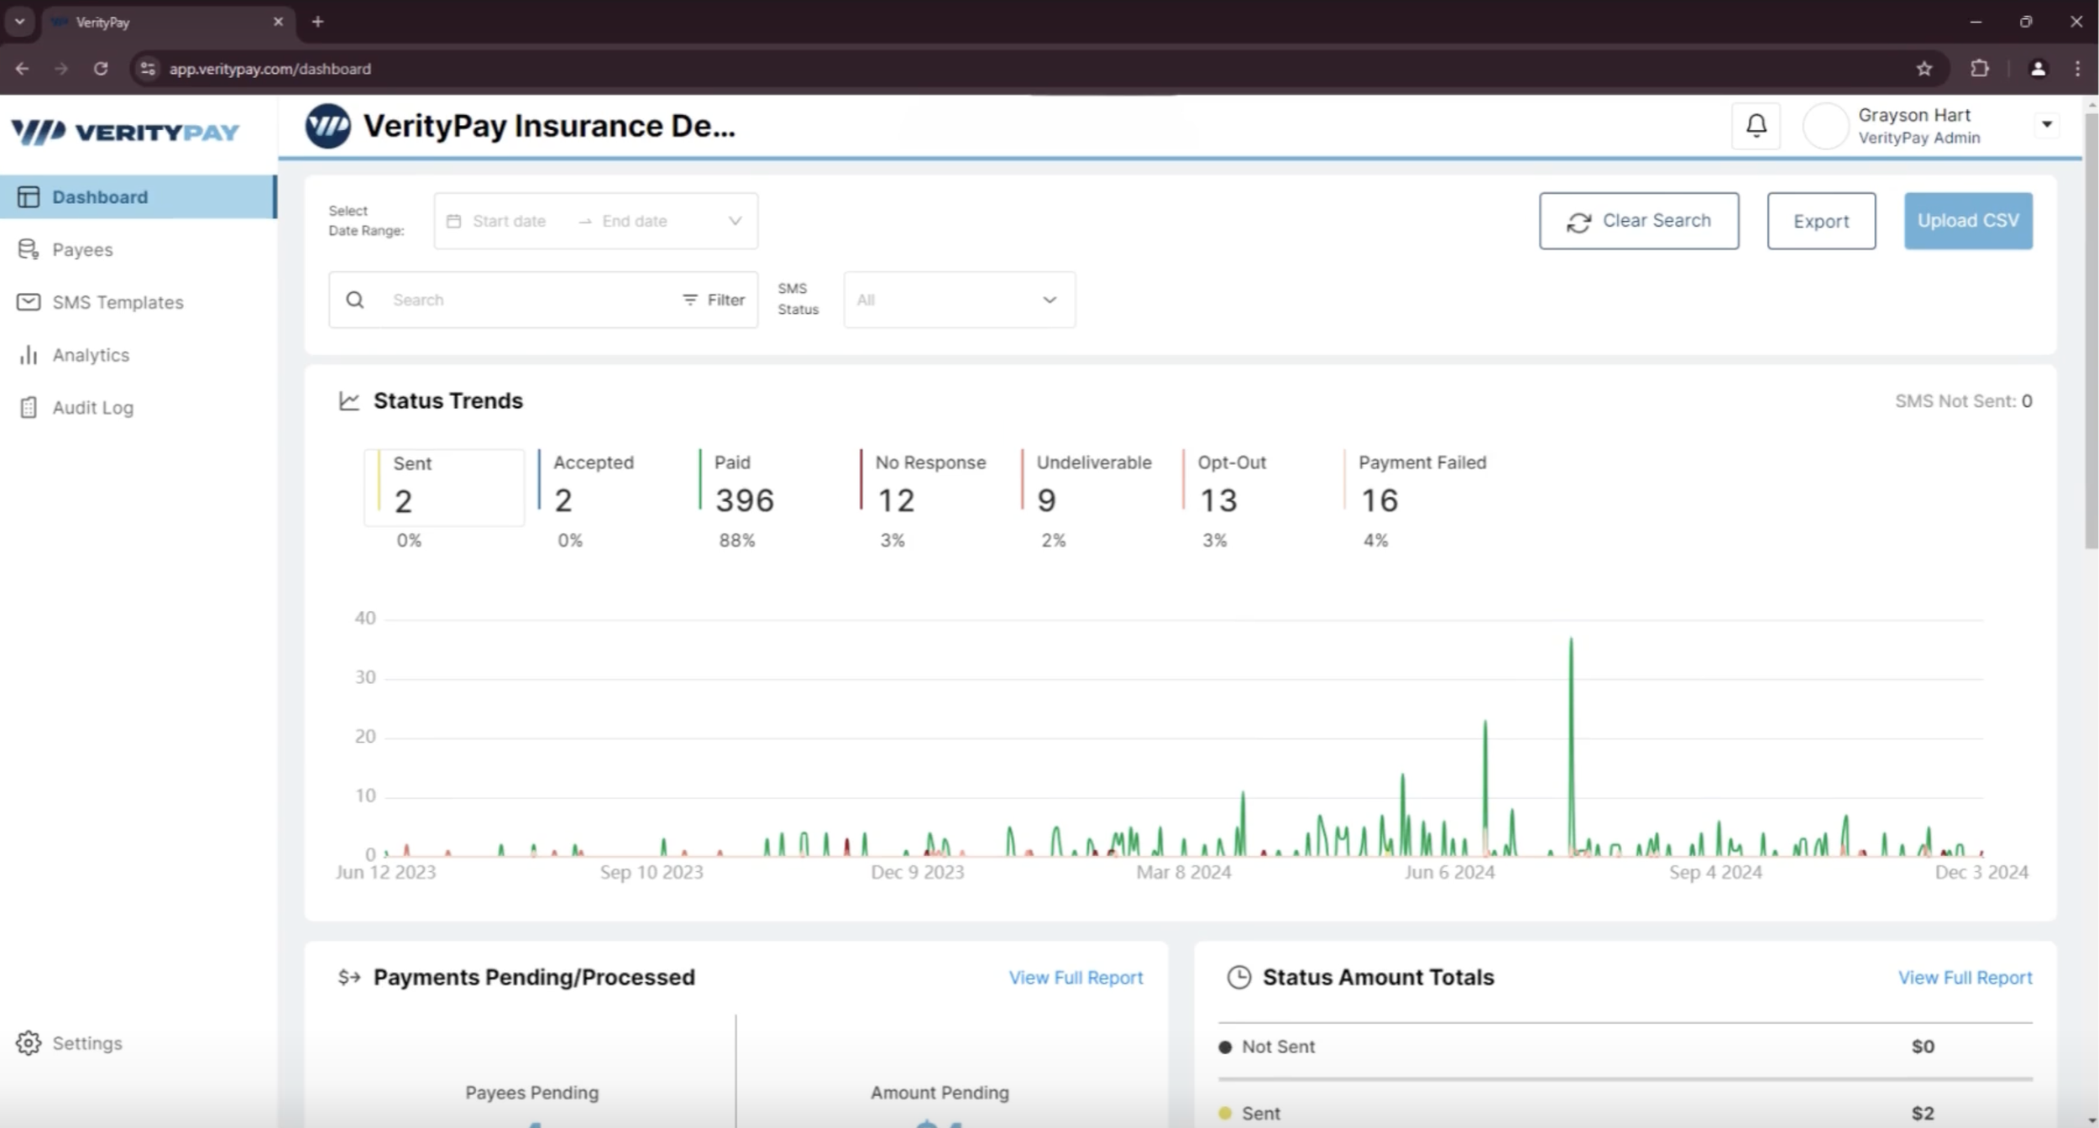Click the notification bell icon
This screenshot has width=2099, height=1128.
[1756, 126]
